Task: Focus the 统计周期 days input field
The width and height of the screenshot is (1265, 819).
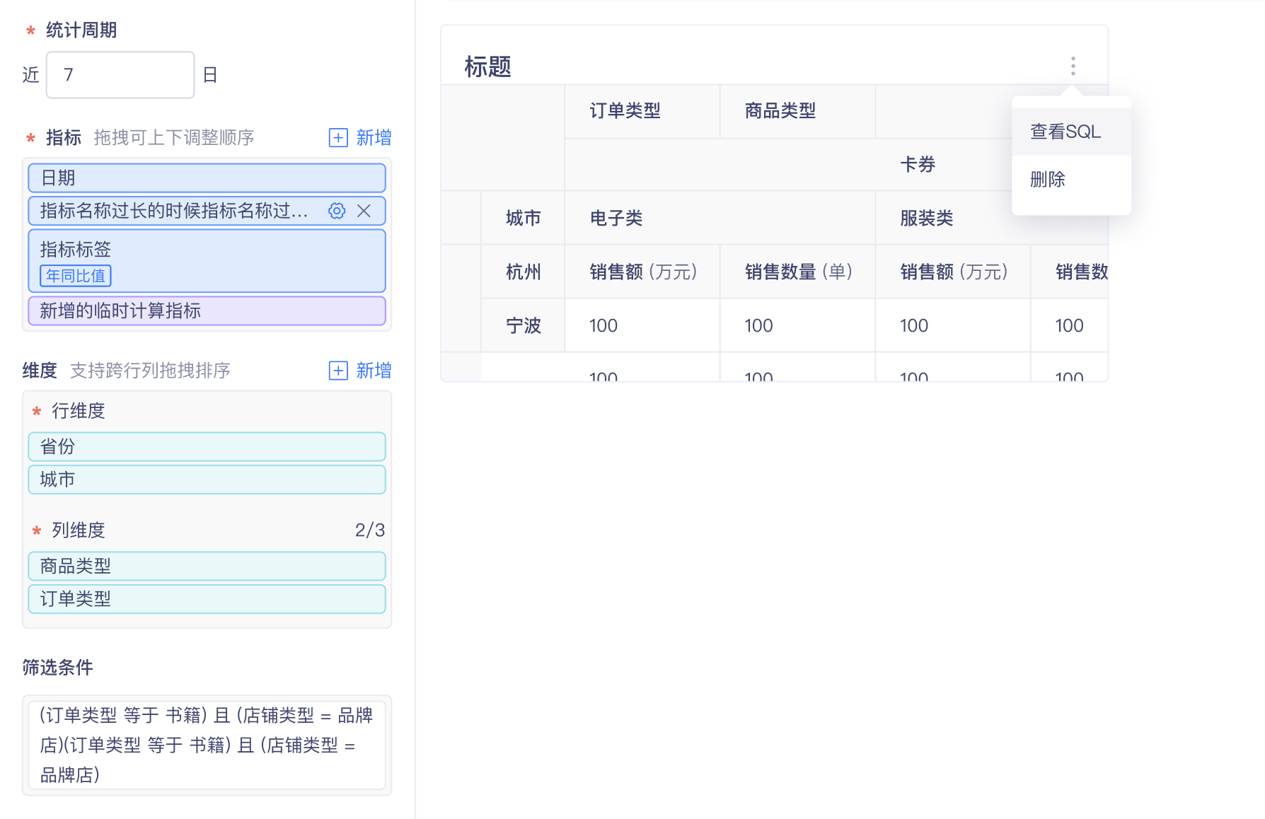Action: click(x=120, y=75)
